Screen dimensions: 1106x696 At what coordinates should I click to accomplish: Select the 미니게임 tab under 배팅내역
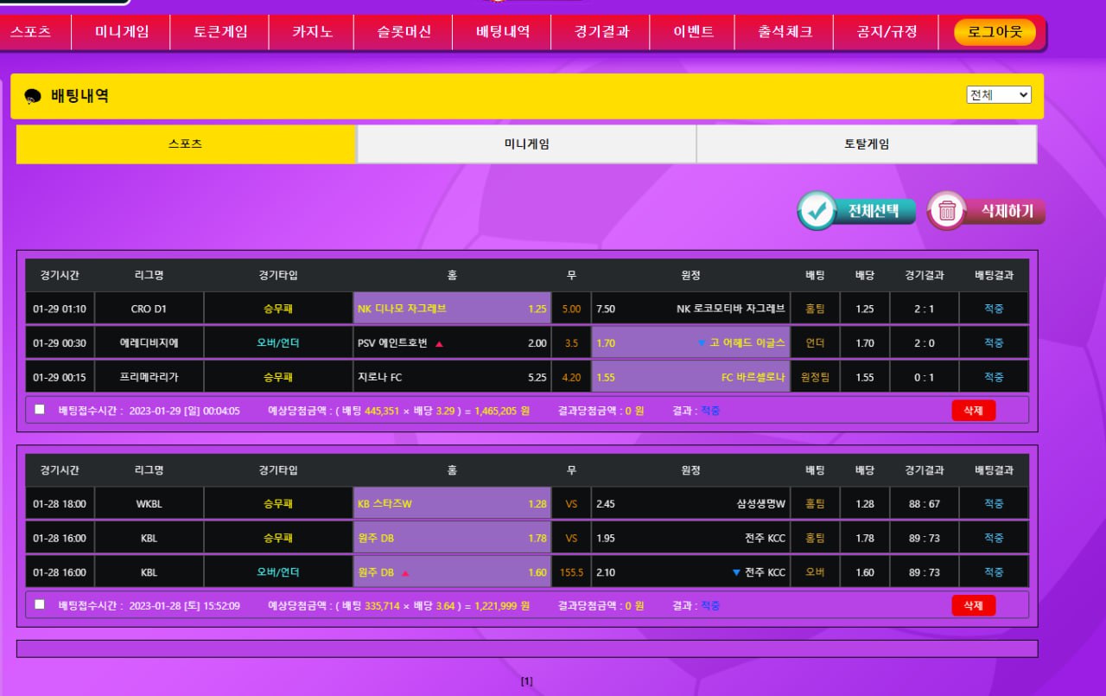[x=526, y=144]
